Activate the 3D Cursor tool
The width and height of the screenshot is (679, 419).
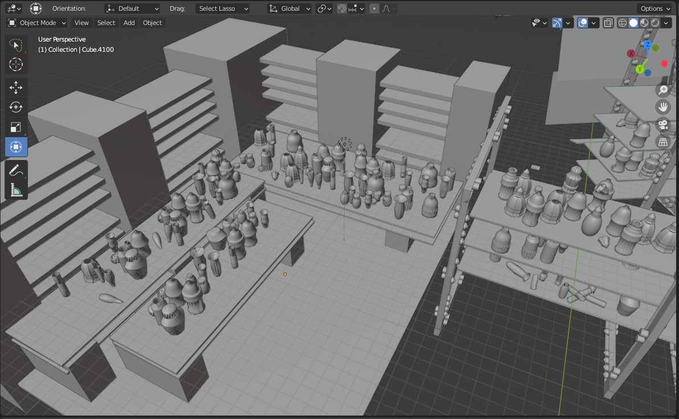pyautogui.click(x=16, y=64)
